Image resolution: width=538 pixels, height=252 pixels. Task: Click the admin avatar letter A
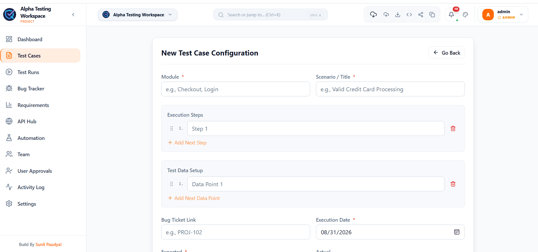[x=488, y=15]
